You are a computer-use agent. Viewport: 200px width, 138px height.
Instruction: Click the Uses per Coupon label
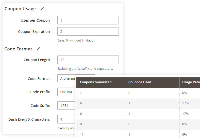[35, 20]
